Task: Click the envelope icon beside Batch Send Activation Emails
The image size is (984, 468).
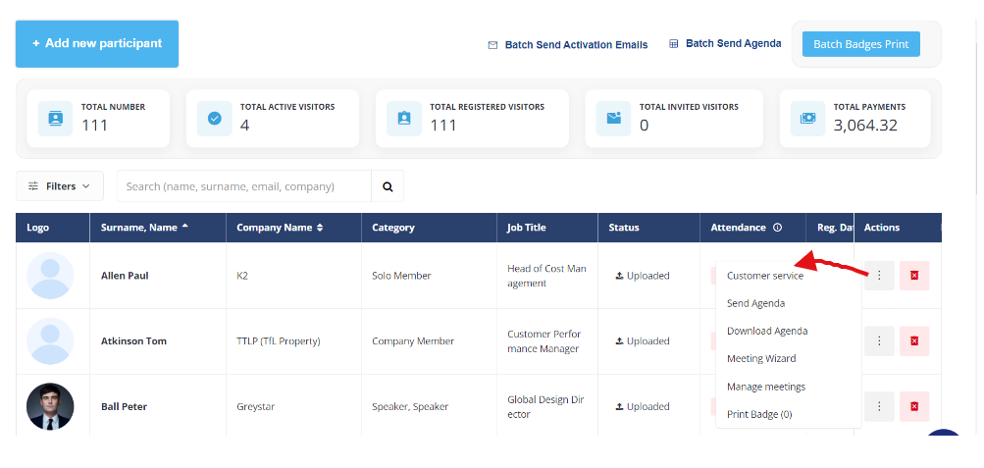Action: (x=492, y=45)
